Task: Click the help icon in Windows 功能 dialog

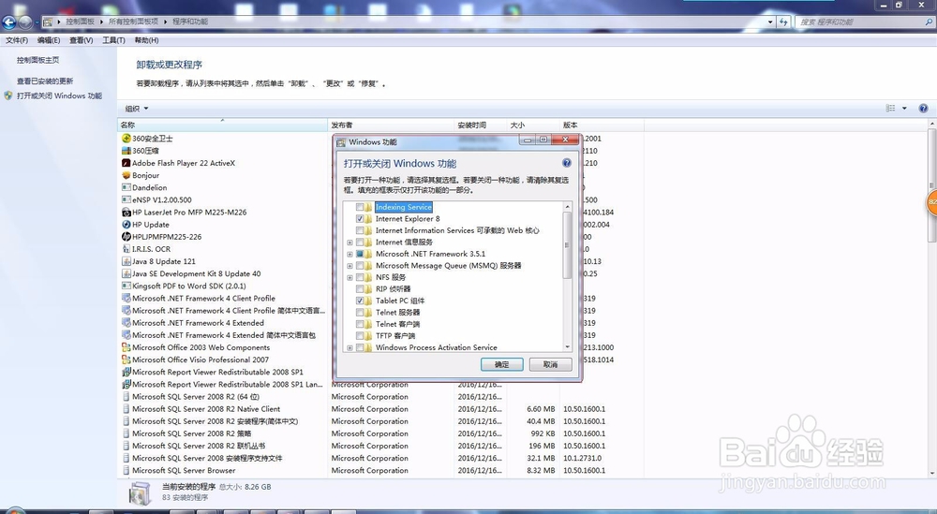Action: [567, 163]
